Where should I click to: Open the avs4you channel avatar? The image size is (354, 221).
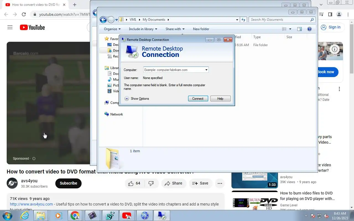12,183
